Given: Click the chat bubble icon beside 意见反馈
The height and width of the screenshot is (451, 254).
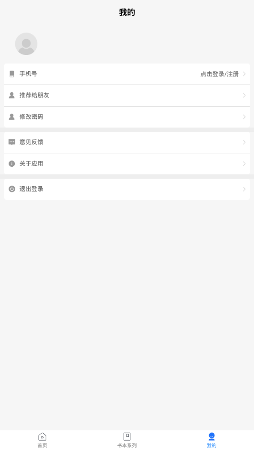Looking at the screenshot, I should point(12,142).
